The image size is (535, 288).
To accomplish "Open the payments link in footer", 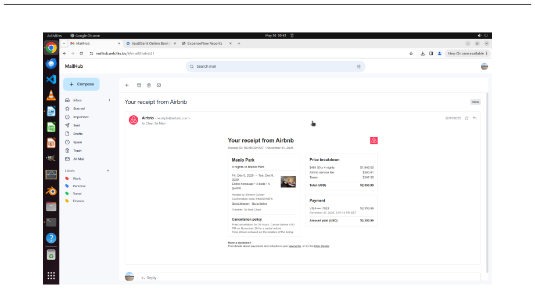I will (x=295, y=246).
